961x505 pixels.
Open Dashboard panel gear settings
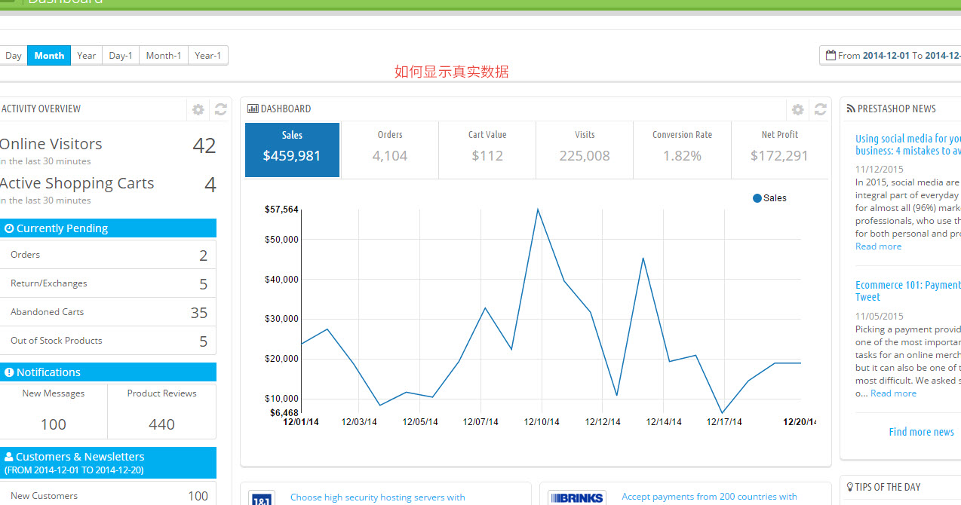797,109
